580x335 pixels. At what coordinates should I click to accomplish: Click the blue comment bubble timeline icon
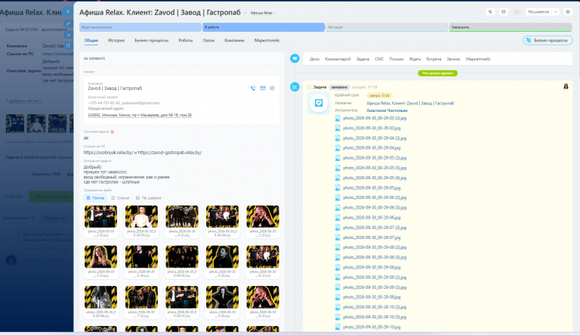[295, 58]
